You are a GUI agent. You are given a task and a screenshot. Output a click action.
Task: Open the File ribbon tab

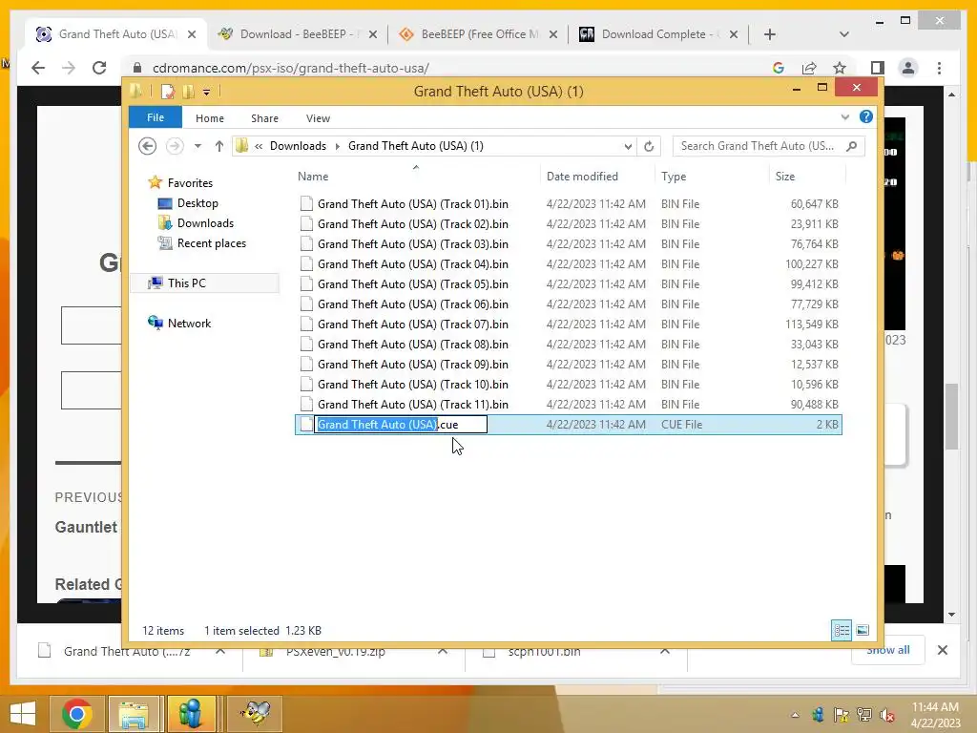point(156,117)
